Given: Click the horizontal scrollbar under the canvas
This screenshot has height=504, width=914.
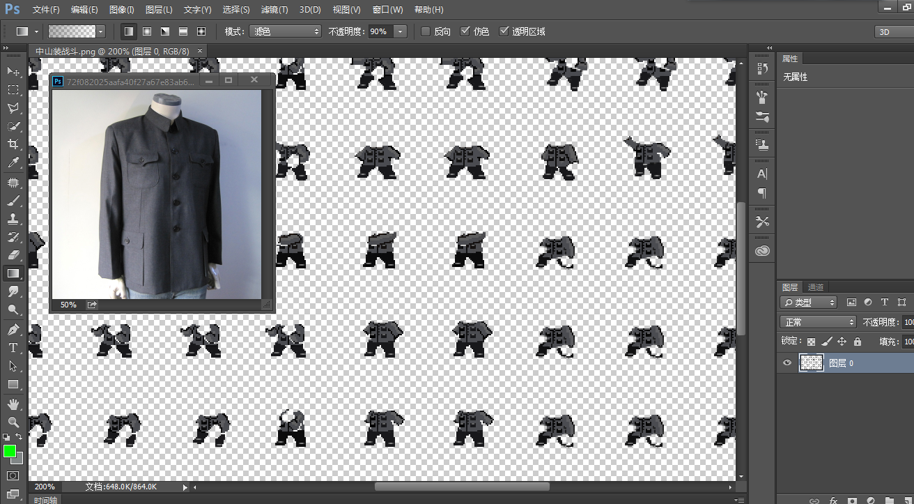Looking at the screenshot, I should point(462,487).
